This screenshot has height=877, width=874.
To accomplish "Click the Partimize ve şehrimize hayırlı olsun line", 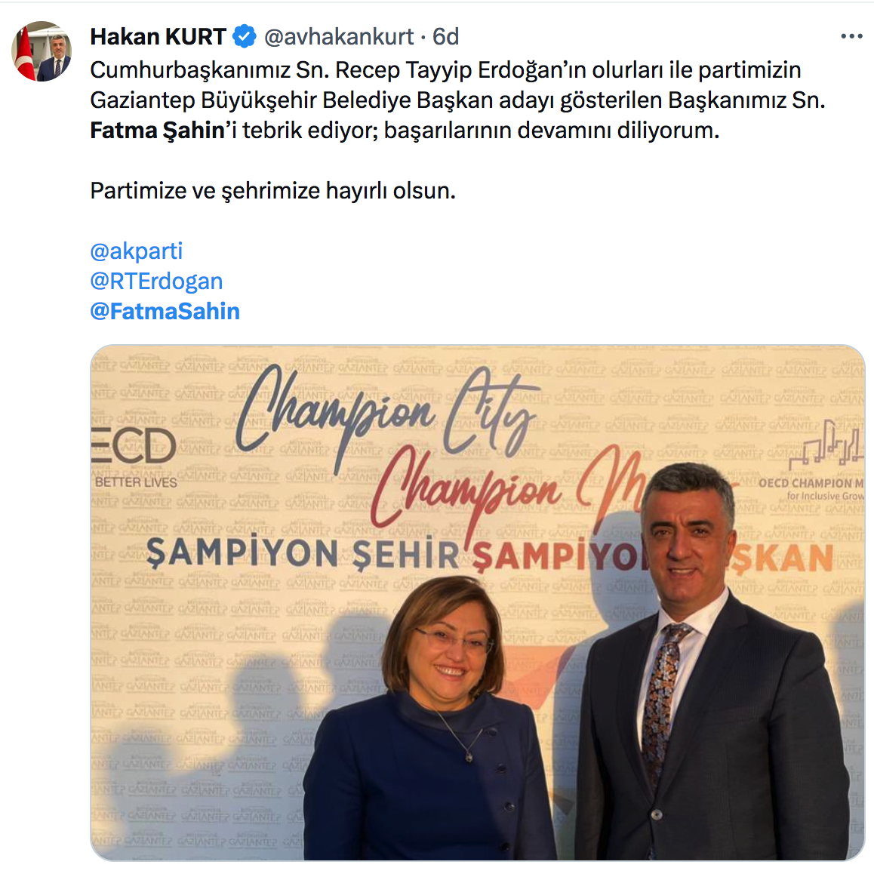I will pos(273,191).
